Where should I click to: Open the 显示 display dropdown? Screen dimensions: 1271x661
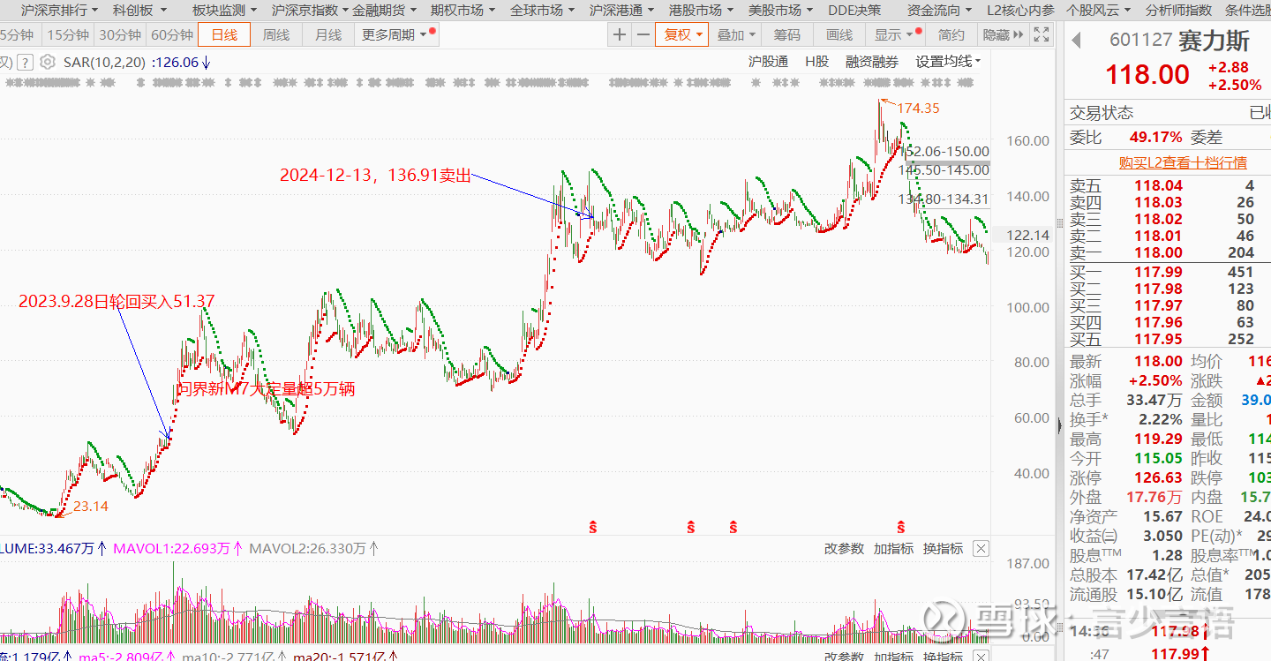[894, 34]
